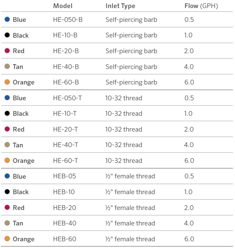
Task: Click Self-piercing barb in the HE-60-B row
Action: [x=131, y=82]
